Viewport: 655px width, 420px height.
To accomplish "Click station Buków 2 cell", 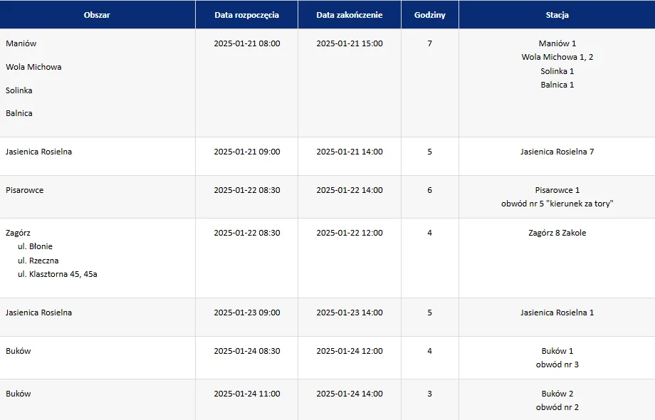I will click(x=557, y=394).
